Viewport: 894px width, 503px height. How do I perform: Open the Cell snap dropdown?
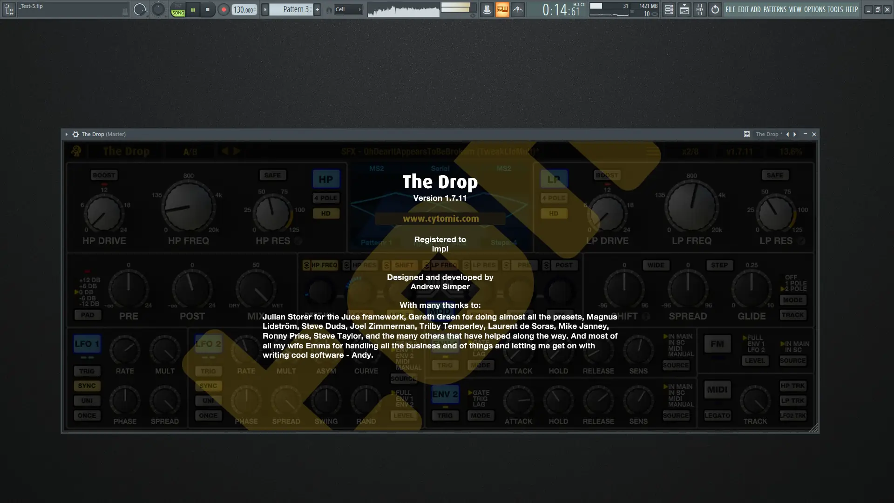[348, 9]
